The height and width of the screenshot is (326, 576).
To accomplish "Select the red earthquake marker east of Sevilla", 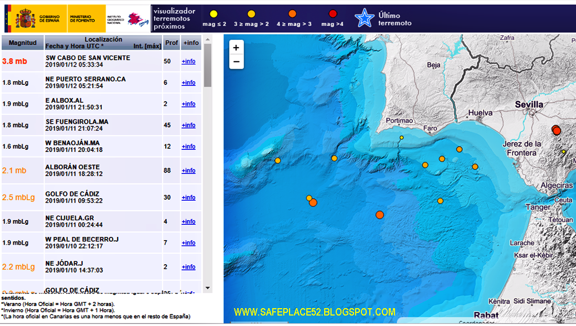I will tap(557, 130).
